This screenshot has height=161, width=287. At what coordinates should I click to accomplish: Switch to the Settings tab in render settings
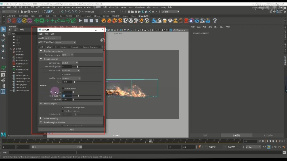[64, 47]
